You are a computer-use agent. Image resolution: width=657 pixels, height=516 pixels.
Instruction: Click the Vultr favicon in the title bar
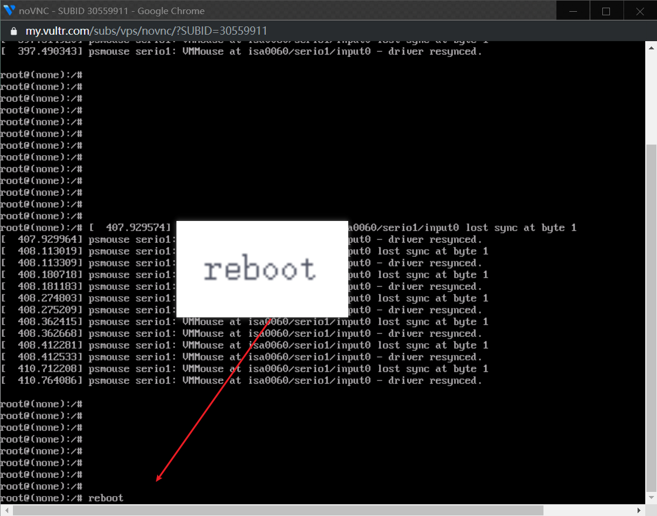point(9,11)
